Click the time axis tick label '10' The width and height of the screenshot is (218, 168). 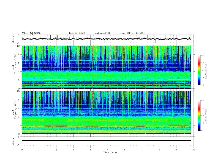point(194,150)
